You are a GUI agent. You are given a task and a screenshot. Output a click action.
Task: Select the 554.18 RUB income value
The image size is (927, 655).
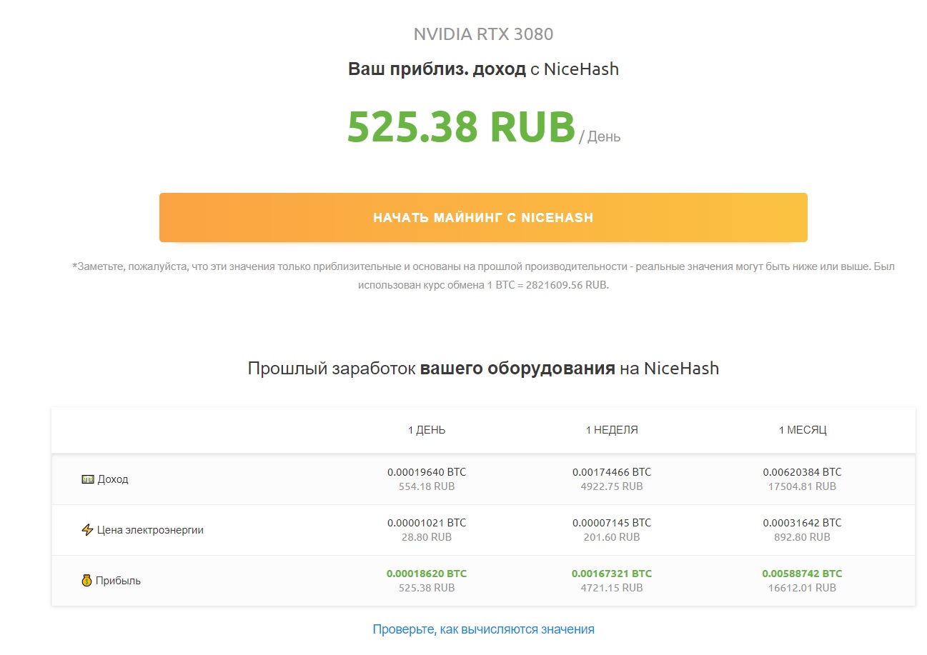point(427,486)
